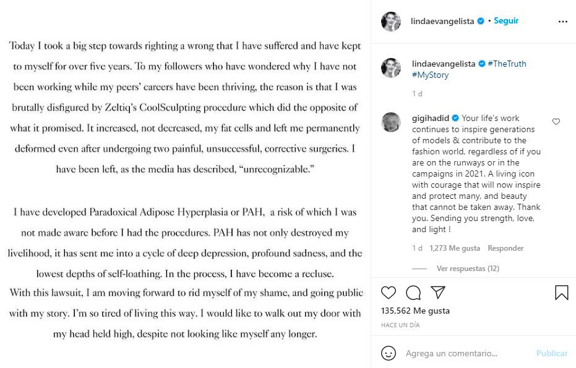Like the post with the heart icon
Image resolution: width=576 pixels, height=368 pixels.
(389, 292)
